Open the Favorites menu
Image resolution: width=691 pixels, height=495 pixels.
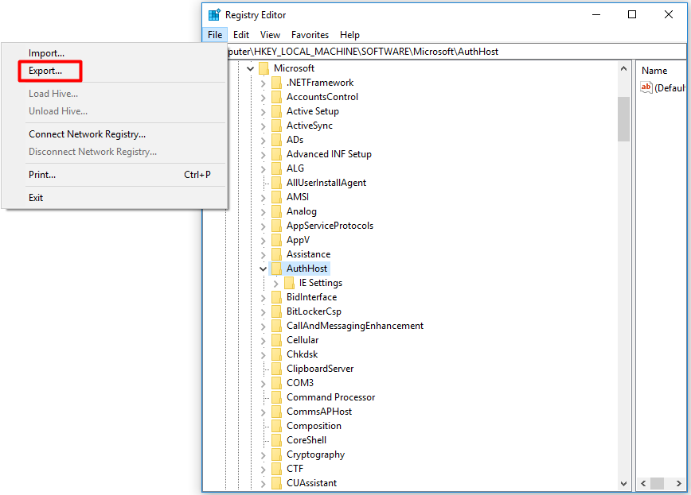coord(310,35)
